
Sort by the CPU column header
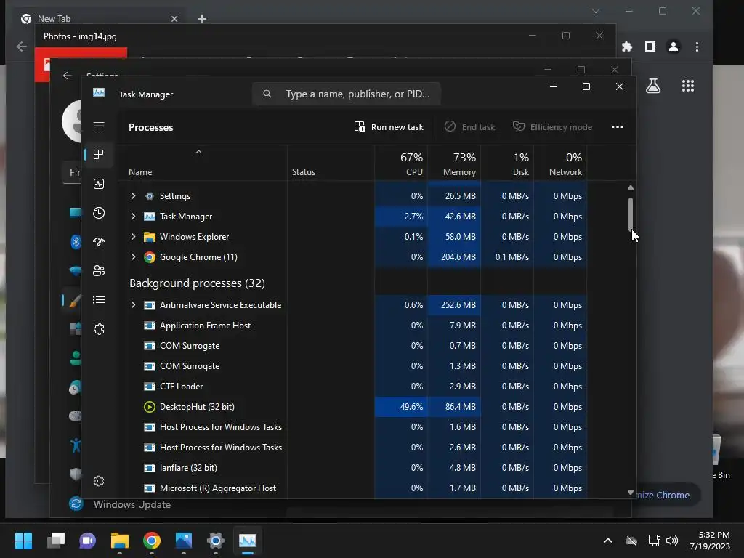click(x=401, y=164)
